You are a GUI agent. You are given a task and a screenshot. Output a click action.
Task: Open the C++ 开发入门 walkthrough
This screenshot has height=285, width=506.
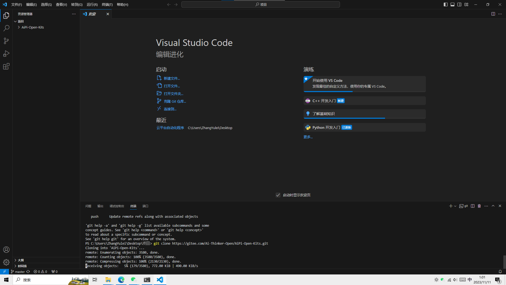click(364, 101)
